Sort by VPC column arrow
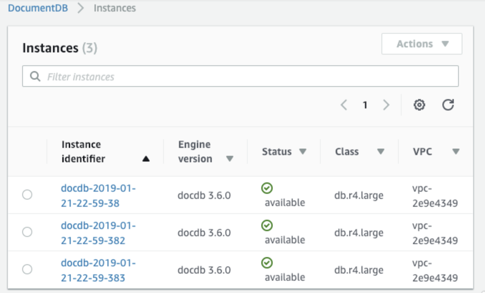Viewport: 485px width, 293px height. (456, 152)
